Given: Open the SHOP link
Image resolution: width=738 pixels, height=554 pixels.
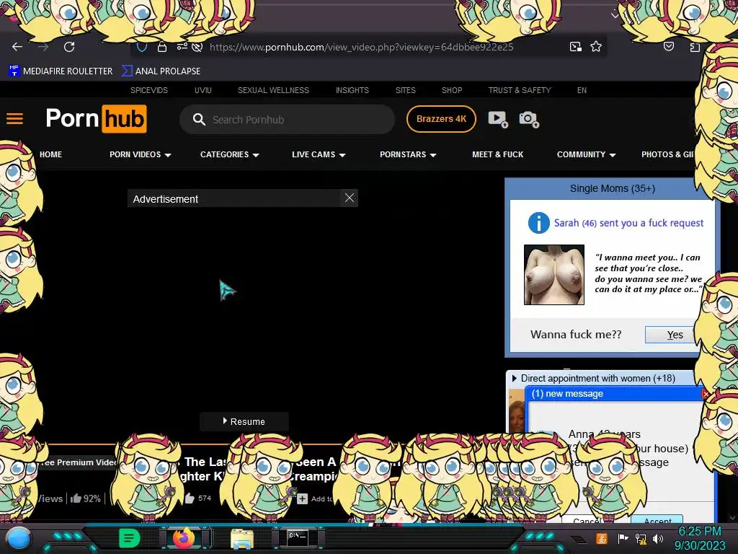Looking at the screenshot, I should 452,90.
